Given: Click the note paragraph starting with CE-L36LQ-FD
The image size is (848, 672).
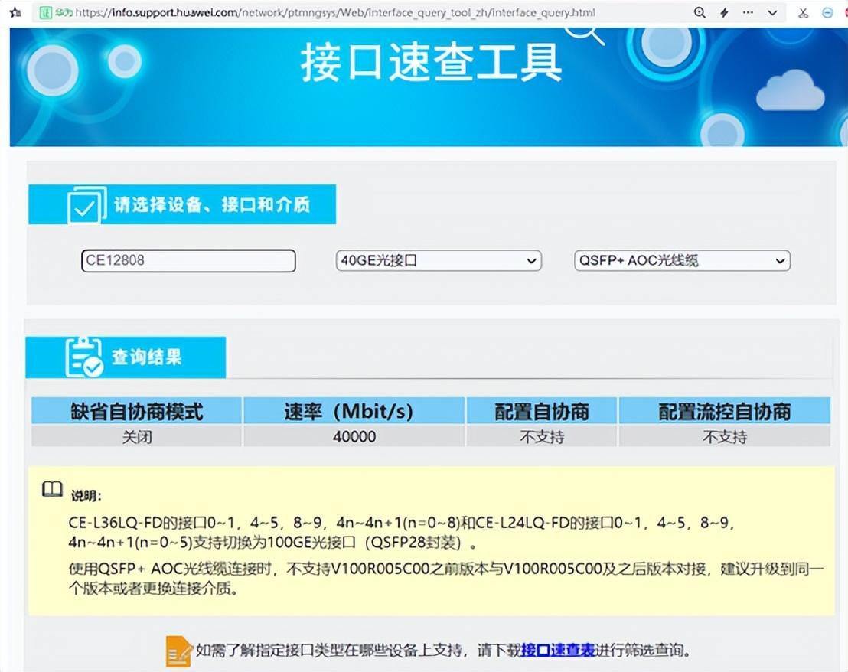Looking at the screenshot, I should coord(401,533).
